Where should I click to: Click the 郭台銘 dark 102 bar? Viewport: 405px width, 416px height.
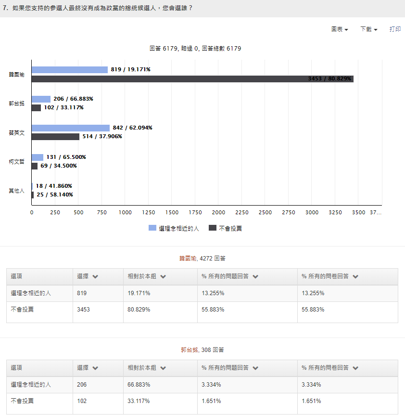[36, 108]
